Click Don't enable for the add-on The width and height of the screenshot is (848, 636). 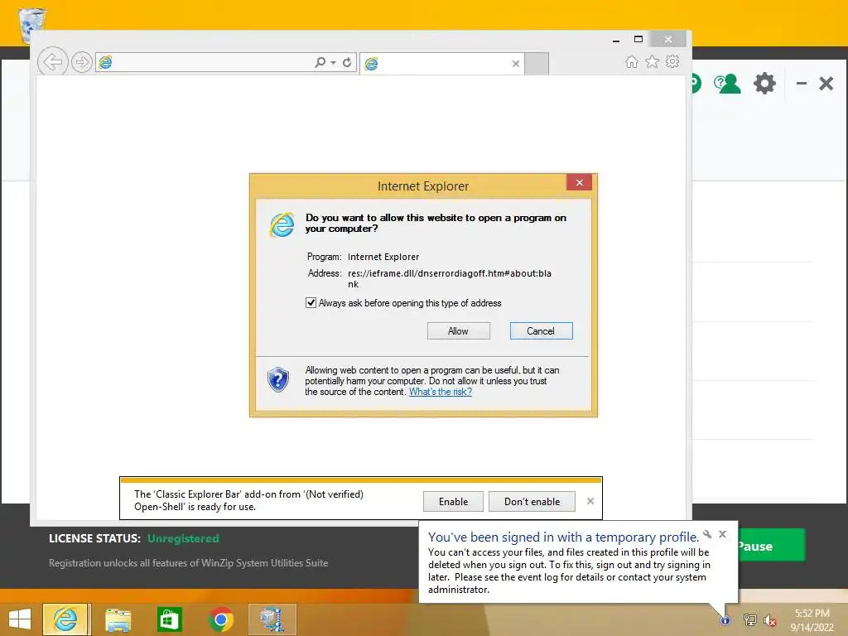[x=532, y=501]
